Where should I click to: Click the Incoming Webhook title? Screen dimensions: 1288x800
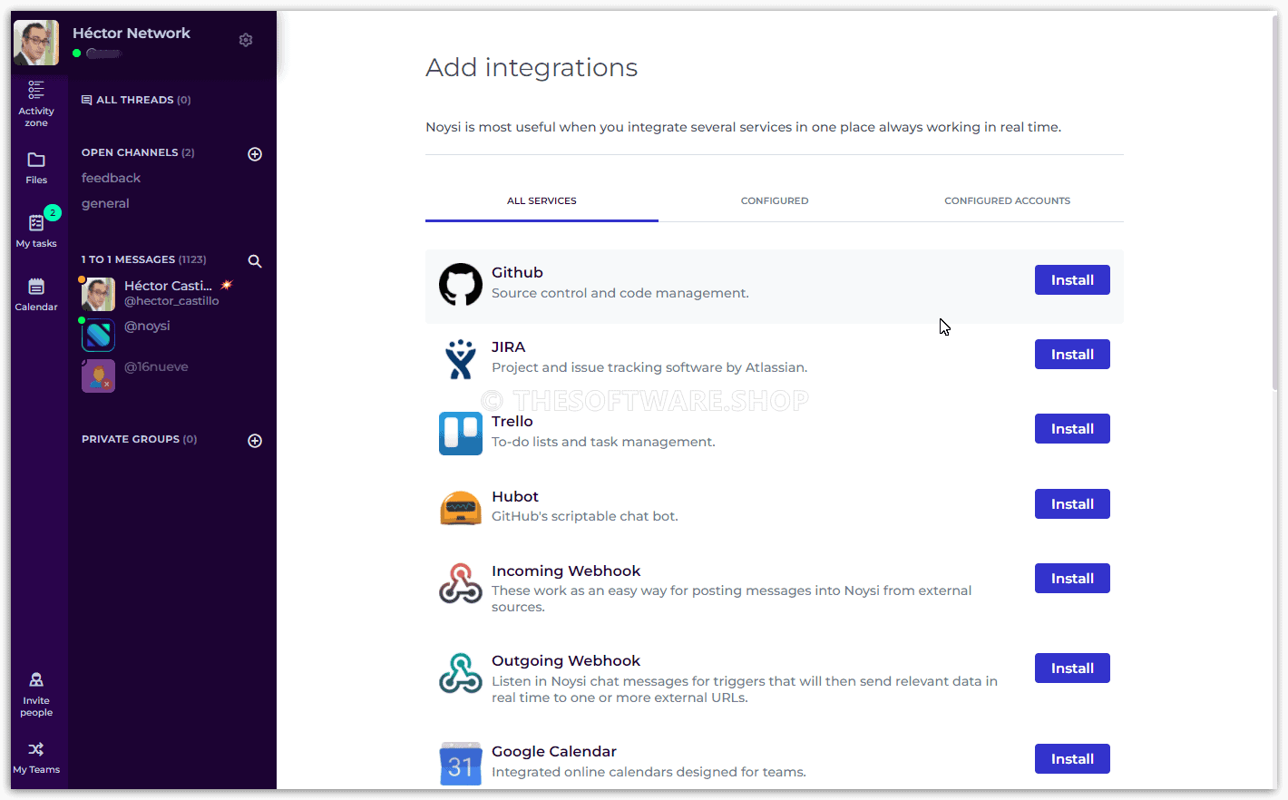pyautogui.click(x=566, y=571)
